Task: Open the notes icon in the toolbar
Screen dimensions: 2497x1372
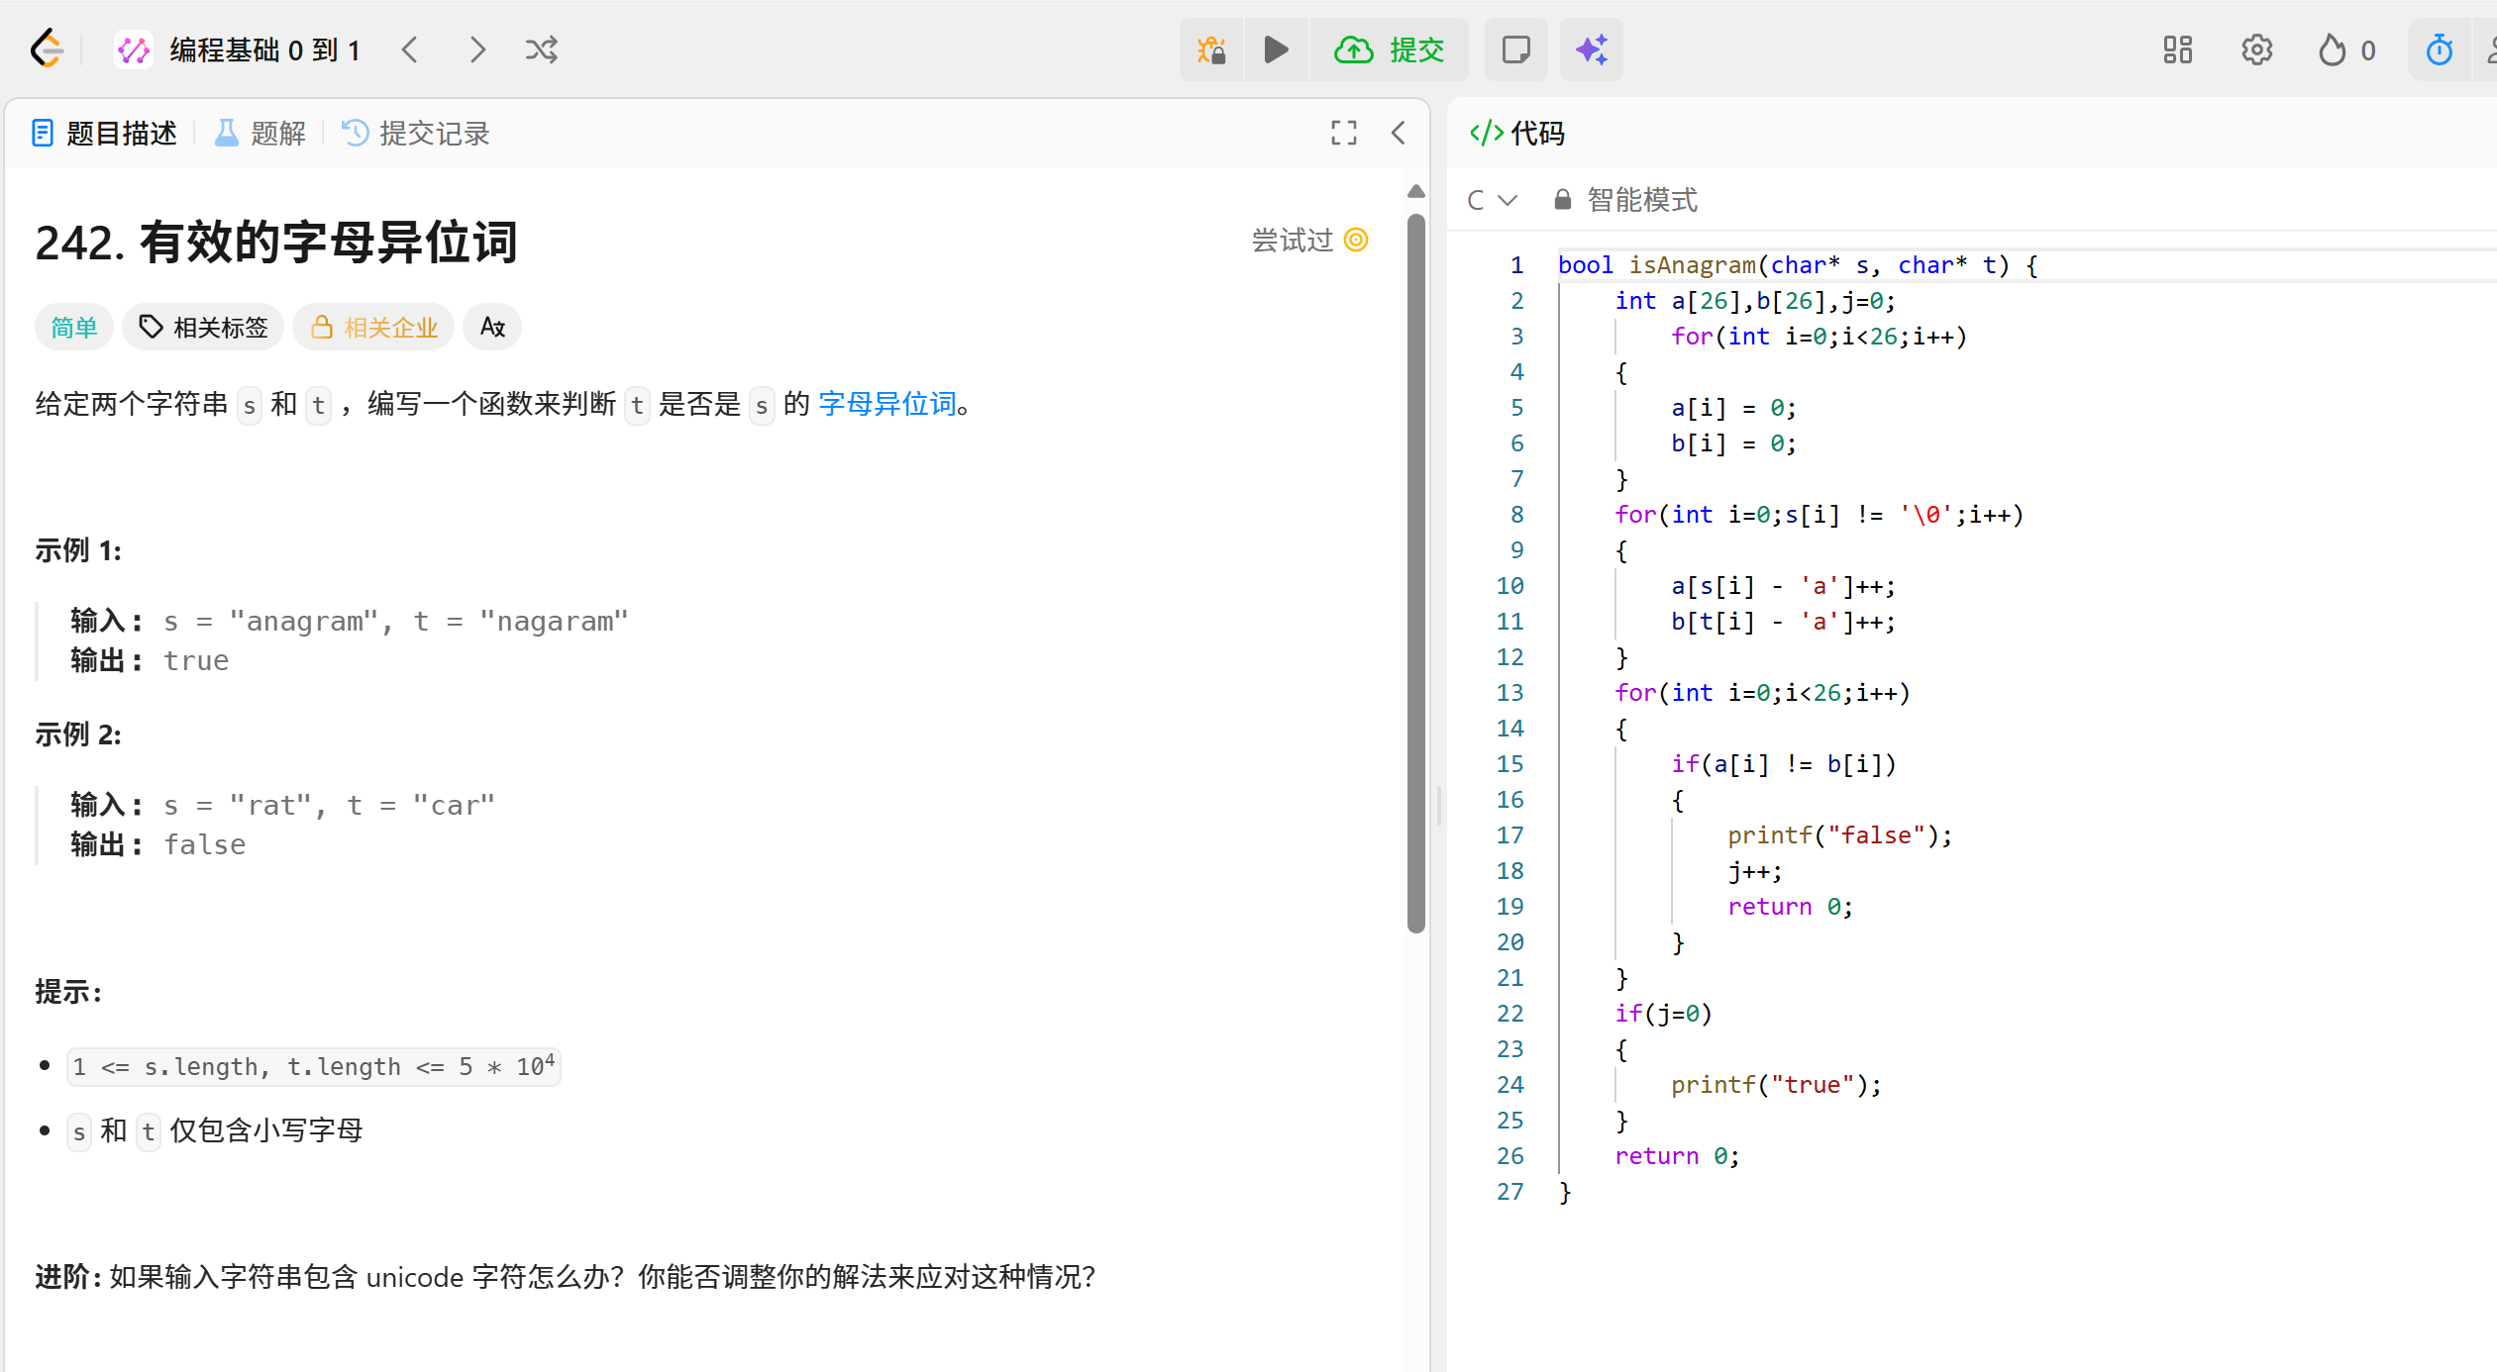Action: click(1515, 49)
